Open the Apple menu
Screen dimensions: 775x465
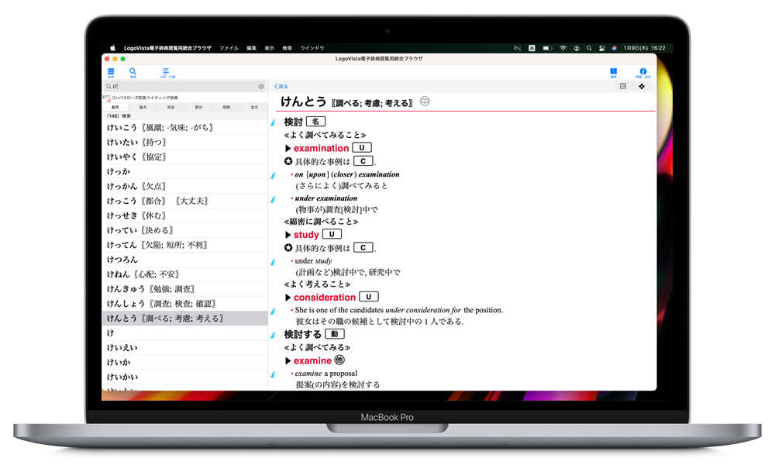pos(112,48)
